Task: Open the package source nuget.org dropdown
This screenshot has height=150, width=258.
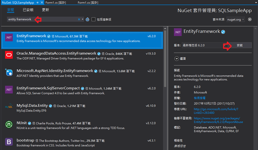Action: [x=235, y=19]
